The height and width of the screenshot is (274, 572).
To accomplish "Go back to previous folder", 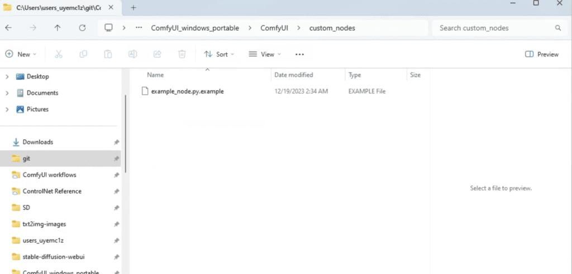I will pyautogui.click(x=8, y=28).
